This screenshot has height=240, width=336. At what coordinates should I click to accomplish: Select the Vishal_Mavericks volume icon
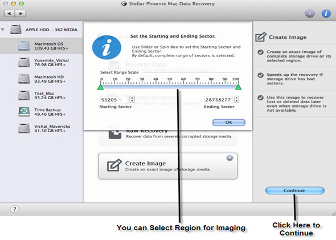pos(24,128)
